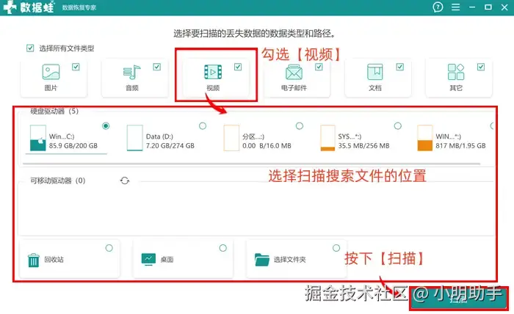The image size is (514, 314).
Task: Toggle 选择所有文件类型 checkbox
Action: click(x=30, y=48)
